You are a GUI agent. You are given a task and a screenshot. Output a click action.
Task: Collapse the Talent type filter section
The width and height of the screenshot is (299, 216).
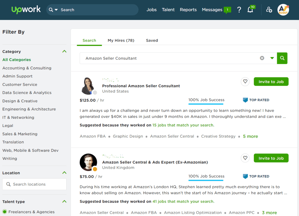tap(65, 201)
